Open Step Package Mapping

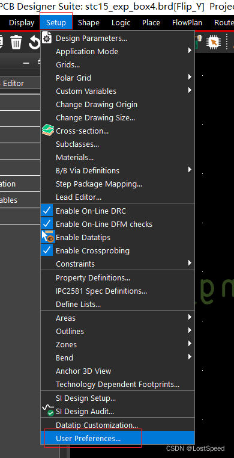pyautogui.click(x=117, y=184)
